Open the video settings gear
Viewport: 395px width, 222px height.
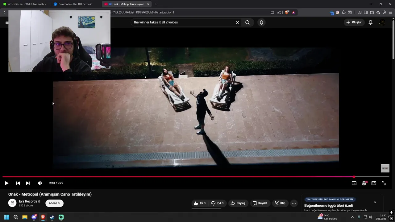364,183
